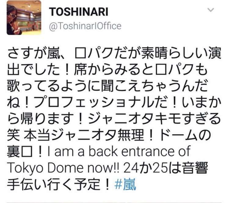This screenshot has width=229, height=203.
Task: Open TOSHINARI's profile picture
Action: click(24, 17)
